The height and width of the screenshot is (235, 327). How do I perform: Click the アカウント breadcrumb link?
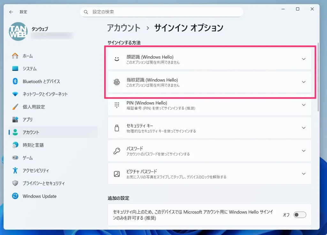pos(124,28)
